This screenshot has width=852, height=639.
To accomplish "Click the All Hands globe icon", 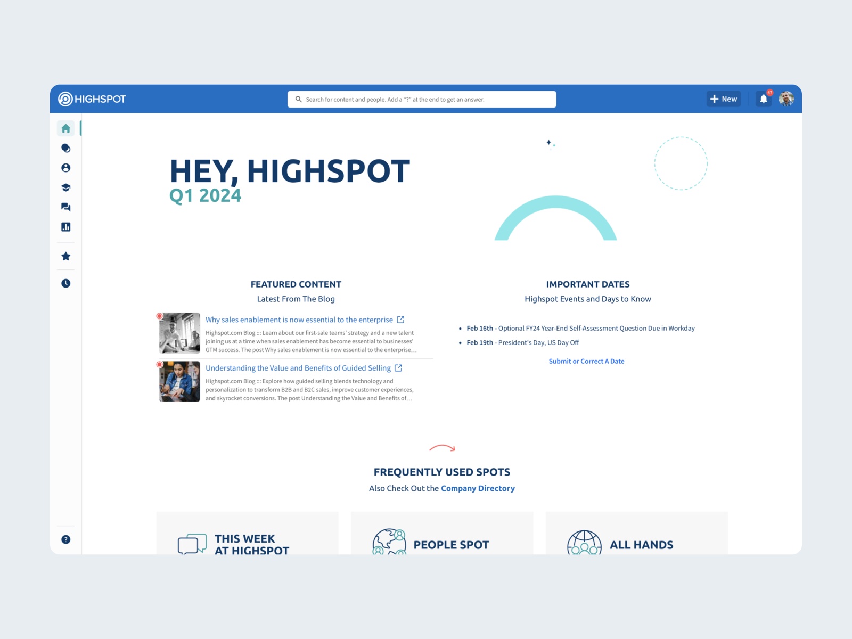I will point(584,542).
